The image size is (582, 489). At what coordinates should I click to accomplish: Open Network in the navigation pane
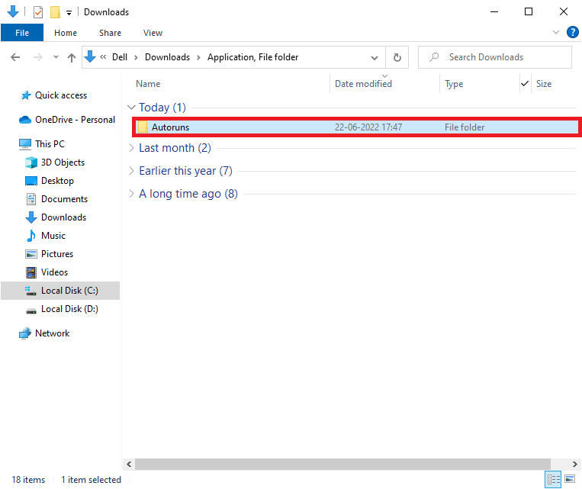pos(53,333)
